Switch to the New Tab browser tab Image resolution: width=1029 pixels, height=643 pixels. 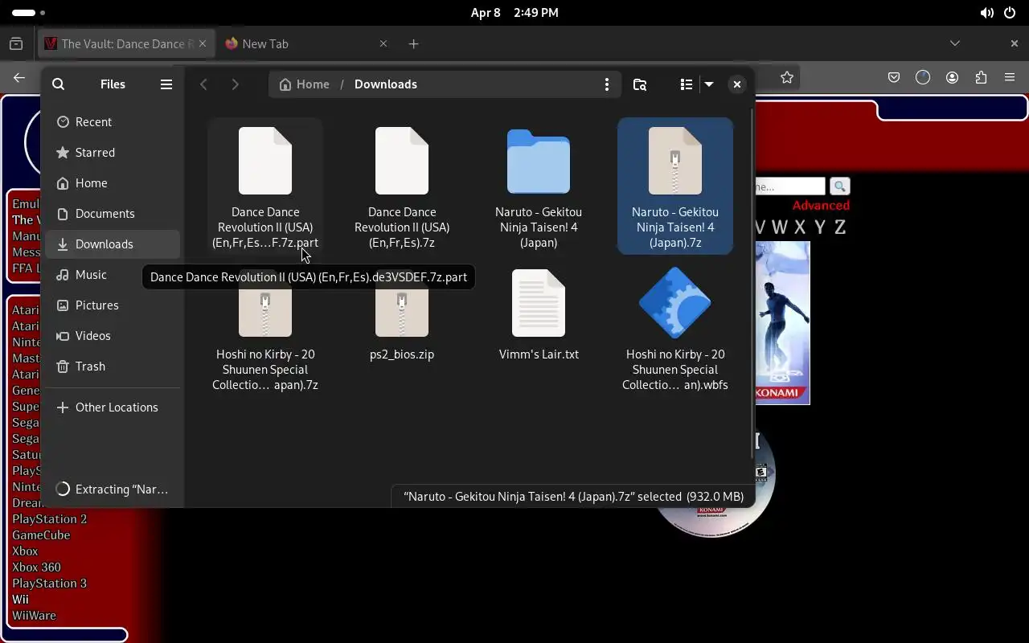[297, 44]
